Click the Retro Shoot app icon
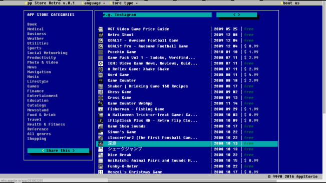The image size is (326, 183). pyautogui.click(x=101, y=35)
